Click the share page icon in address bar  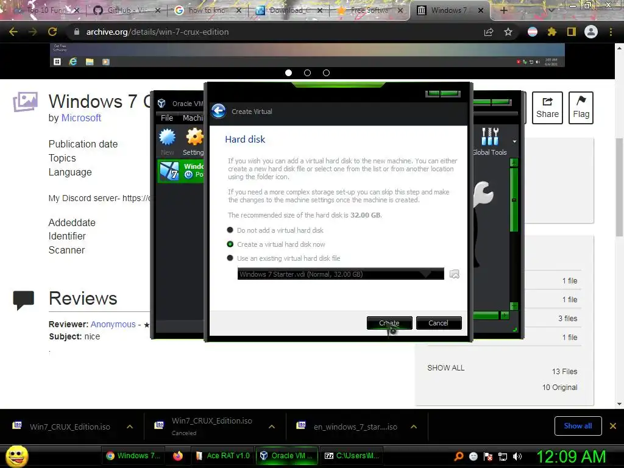(489, 32)
